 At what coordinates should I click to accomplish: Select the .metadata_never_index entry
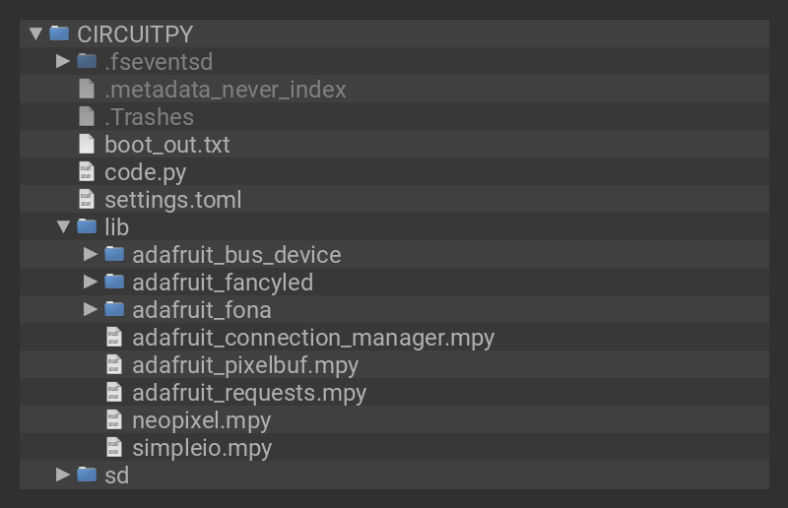226,90
